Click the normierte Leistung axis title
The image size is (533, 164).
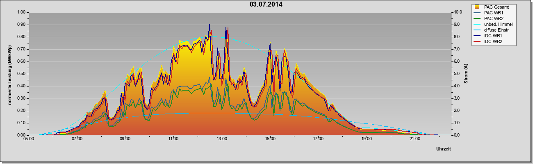point(9,74)
